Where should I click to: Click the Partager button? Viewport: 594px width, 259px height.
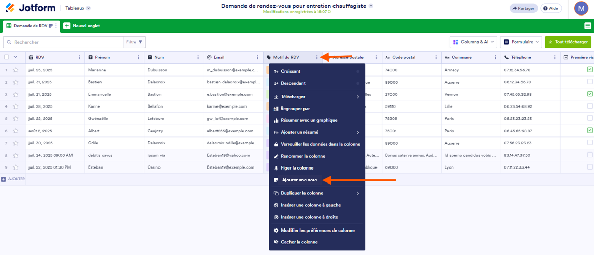524,8
